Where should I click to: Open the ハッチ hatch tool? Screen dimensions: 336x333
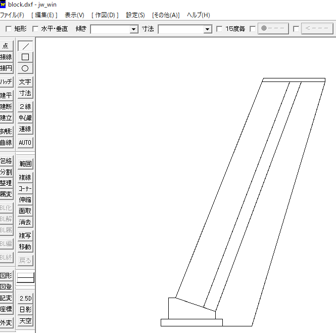pyautogui.click(x=6, y=82)
